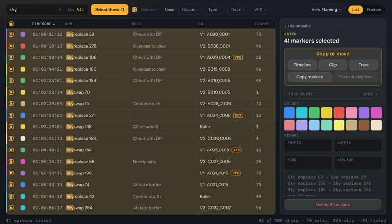Click the green colour chip on Sky replace 106 row

(23, 57)
